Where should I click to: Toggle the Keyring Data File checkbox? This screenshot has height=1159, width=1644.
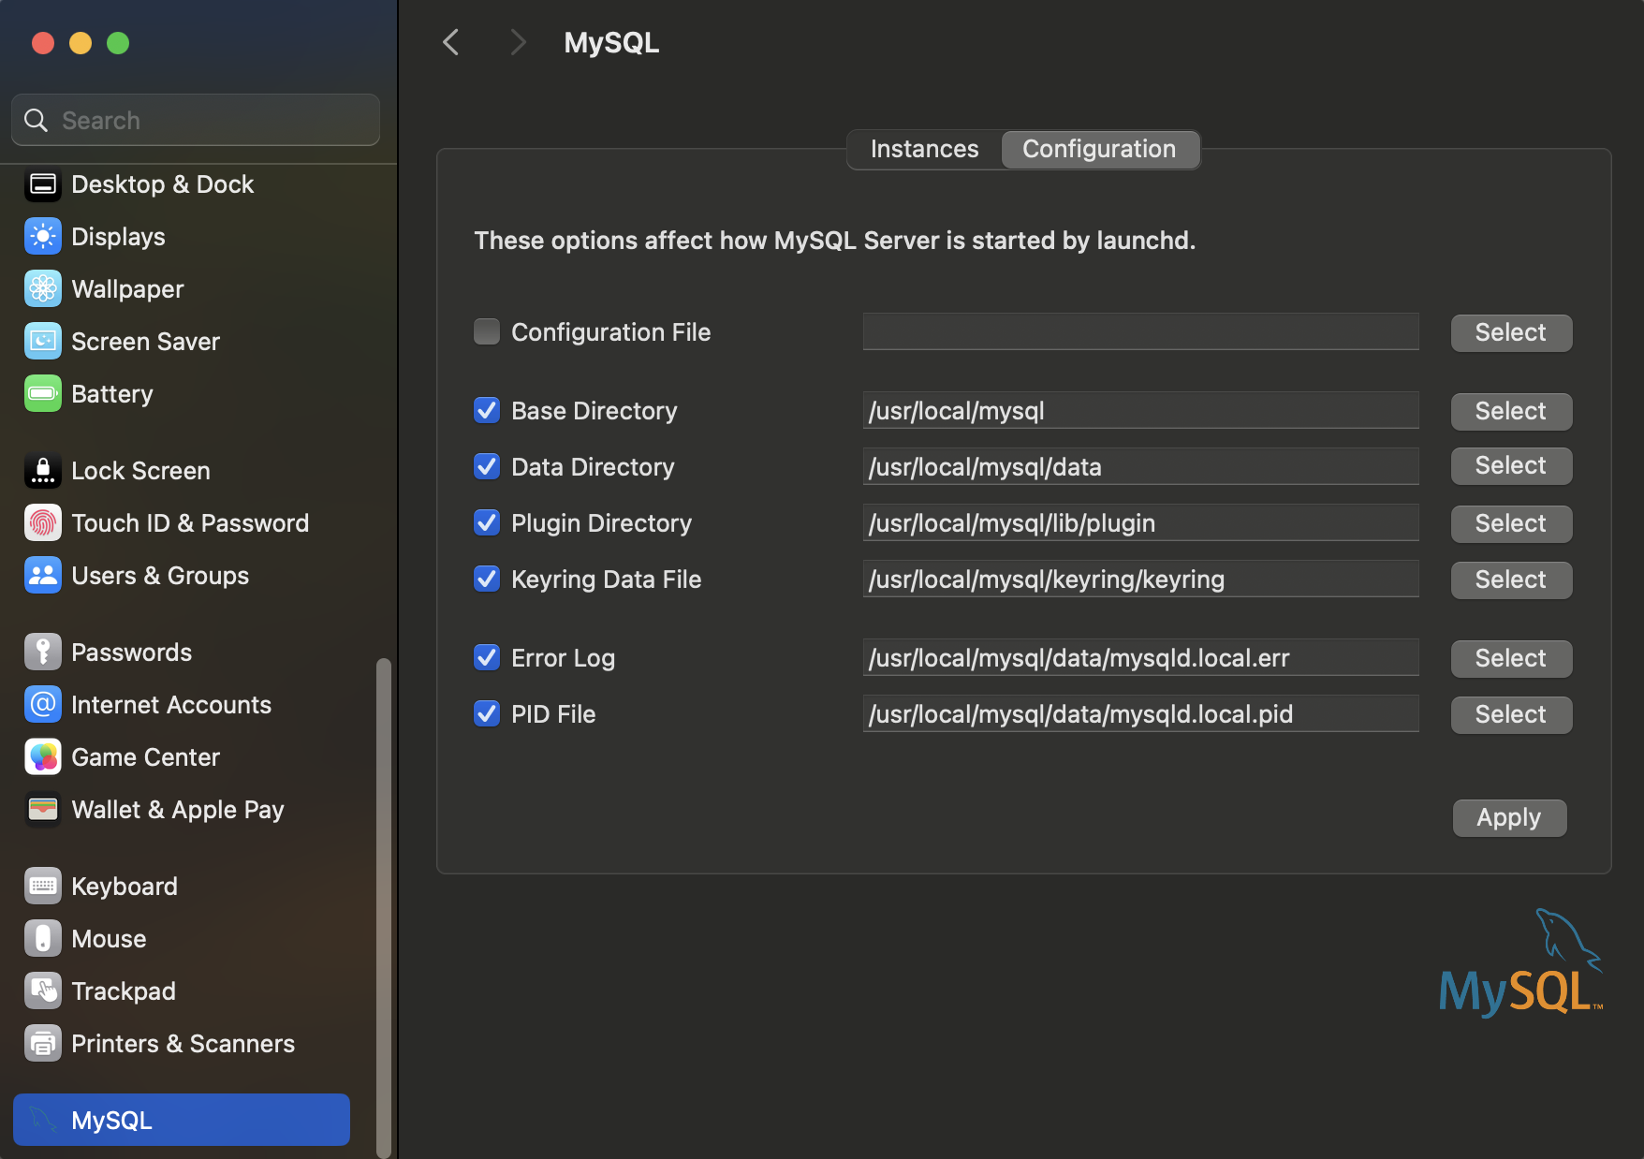point(487,579)
